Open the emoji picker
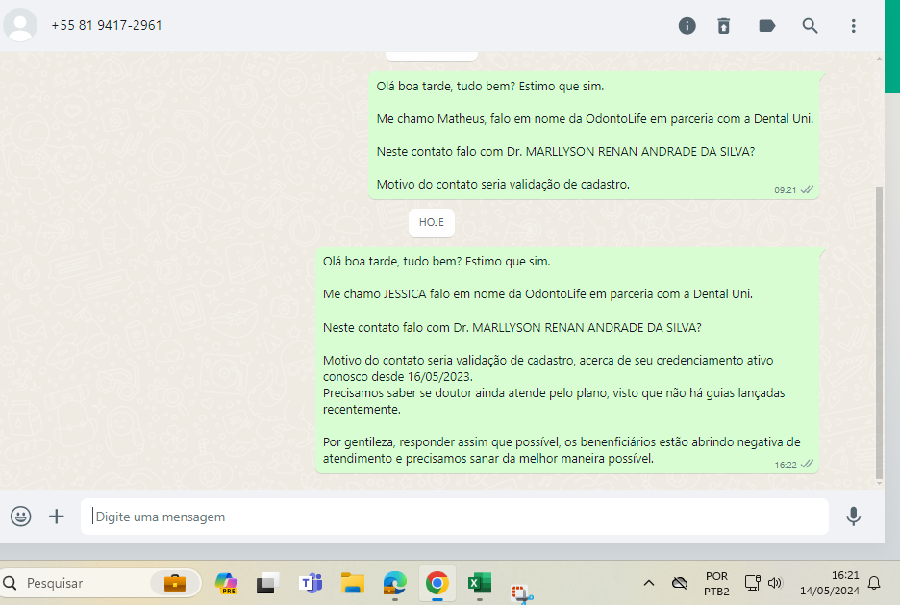 [20, 516]
